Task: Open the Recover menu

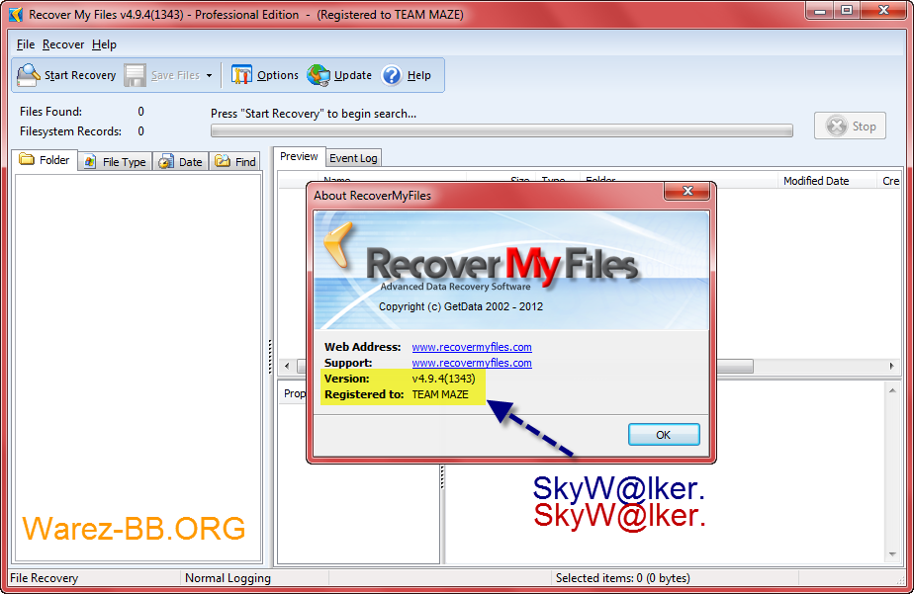Action: point(63,44)
